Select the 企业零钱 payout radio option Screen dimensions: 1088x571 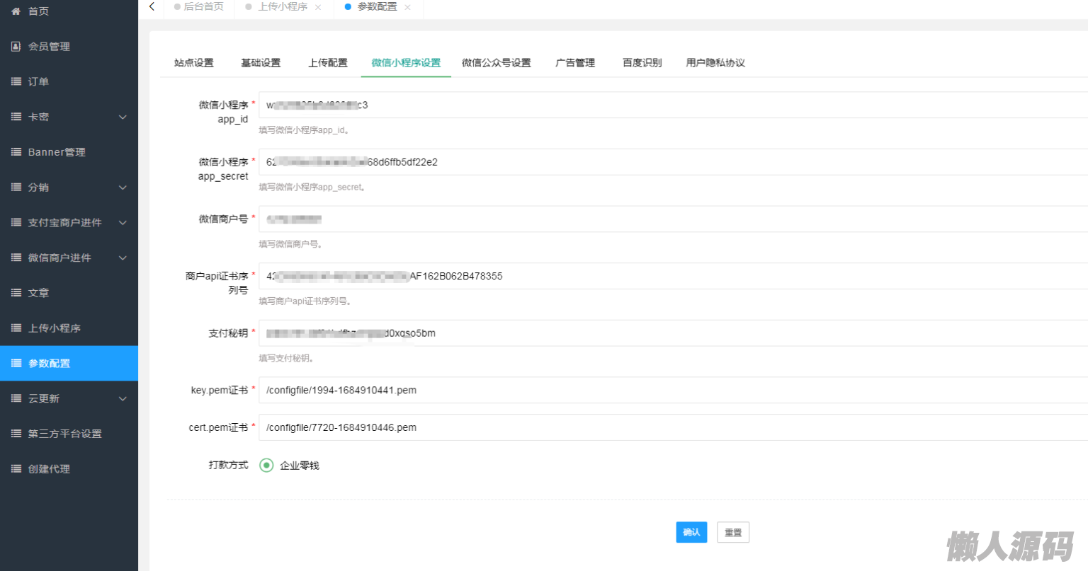[x=266, y=466]
